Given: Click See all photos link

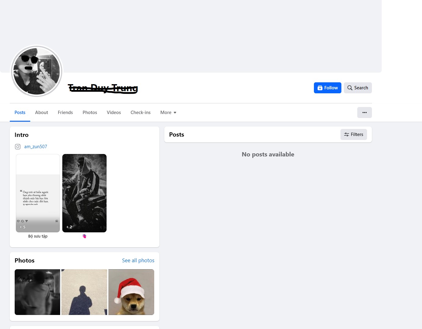Looking at the screenshot, I should [138, 260].
